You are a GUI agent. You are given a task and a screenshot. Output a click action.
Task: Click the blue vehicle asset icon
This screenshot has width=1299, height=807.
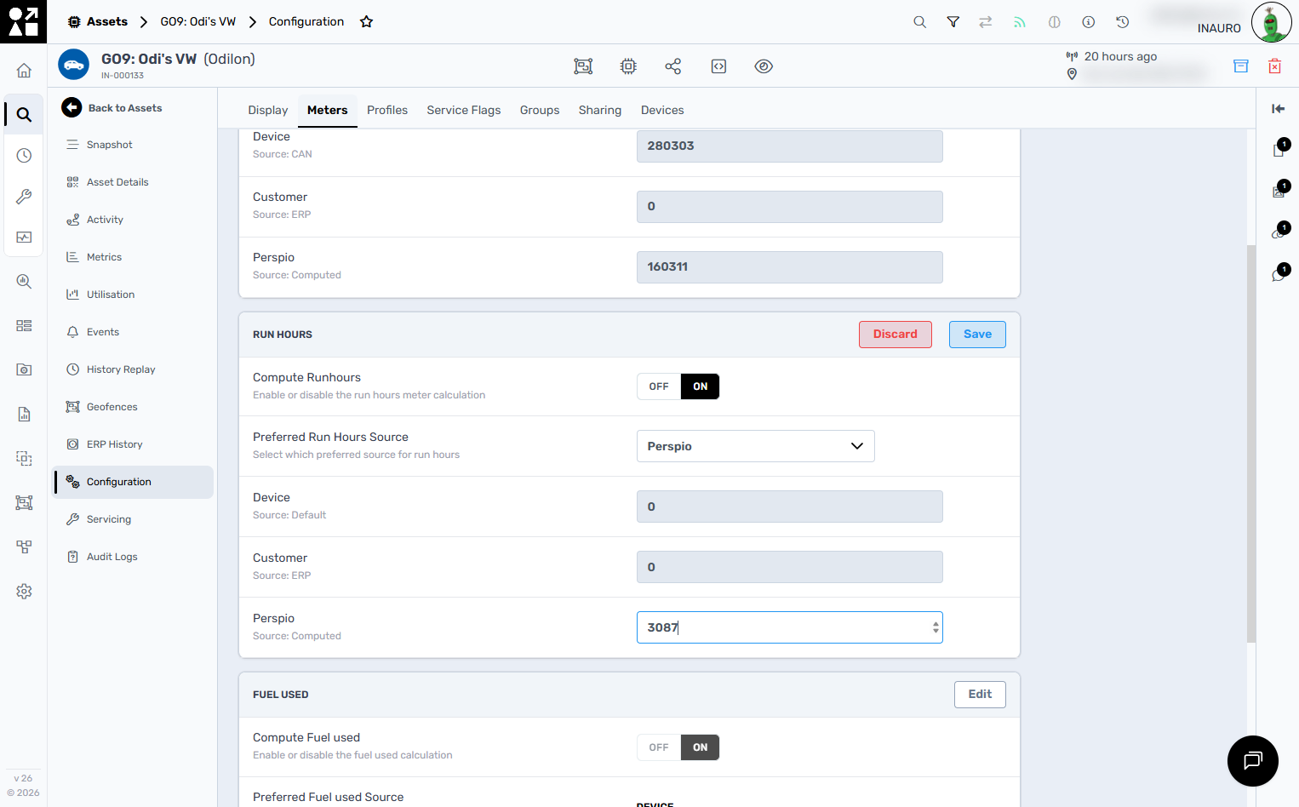73,65
